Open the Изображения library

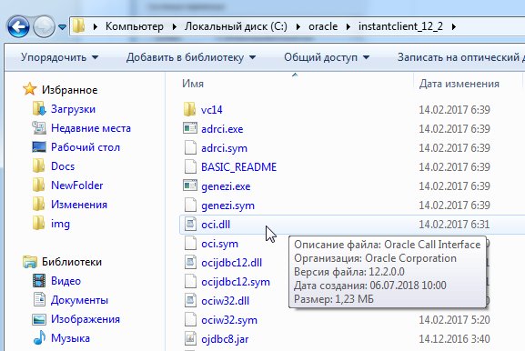(86, 319)
